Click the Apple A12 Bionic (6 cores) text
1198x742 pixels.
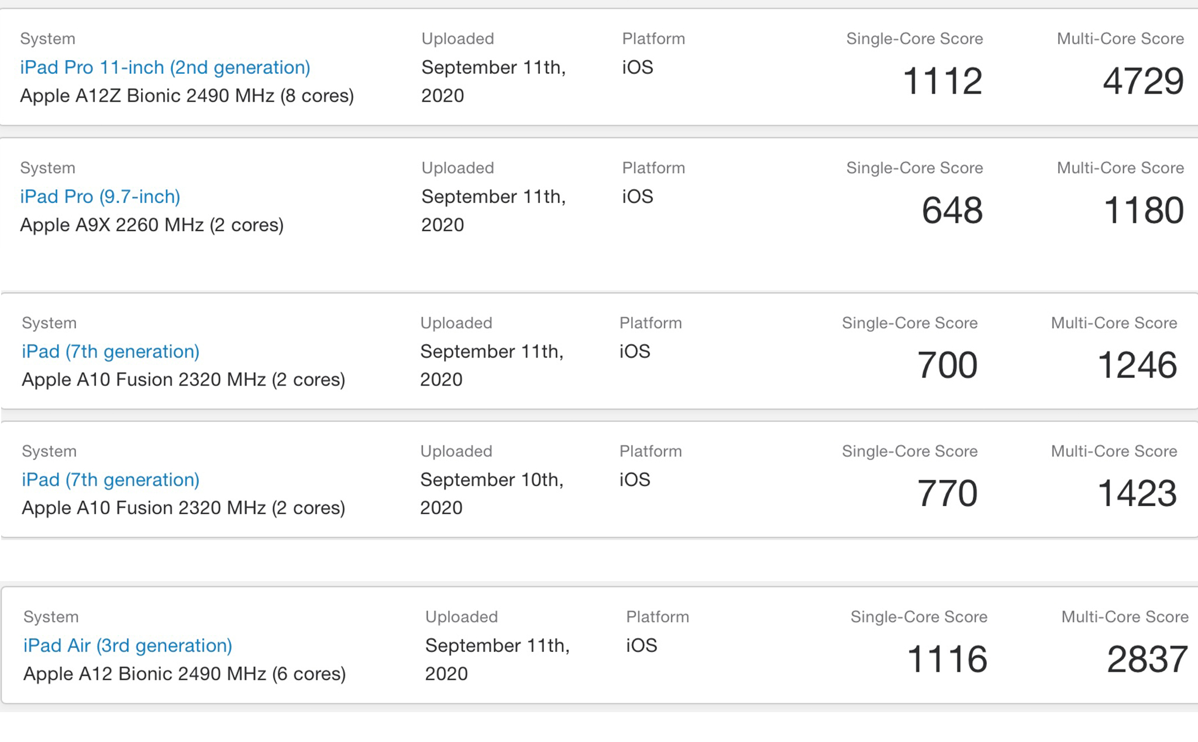point(184,674)
